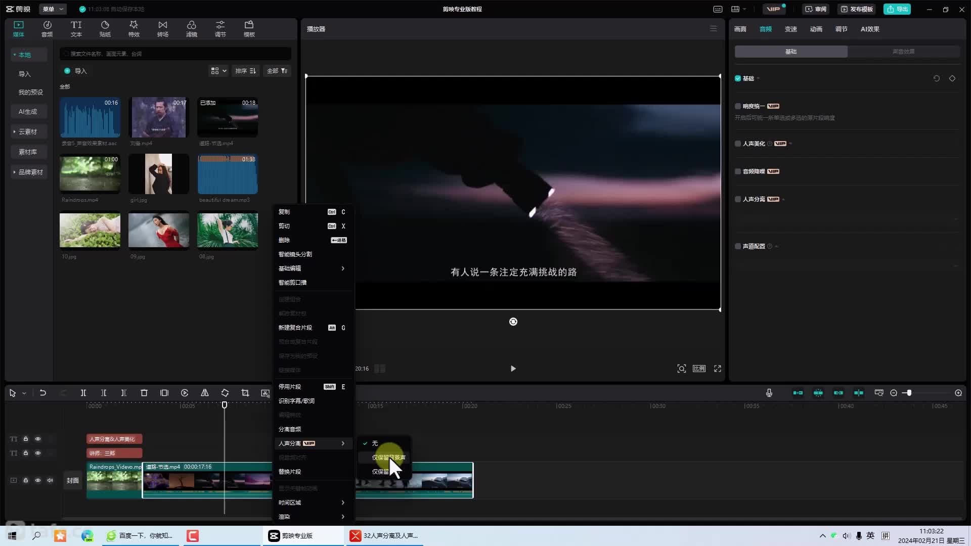Image resolution: width=971 pixels, height=546 pixels.
Task: Expand the 云素材 sidebar item
Action: (28, 131)
